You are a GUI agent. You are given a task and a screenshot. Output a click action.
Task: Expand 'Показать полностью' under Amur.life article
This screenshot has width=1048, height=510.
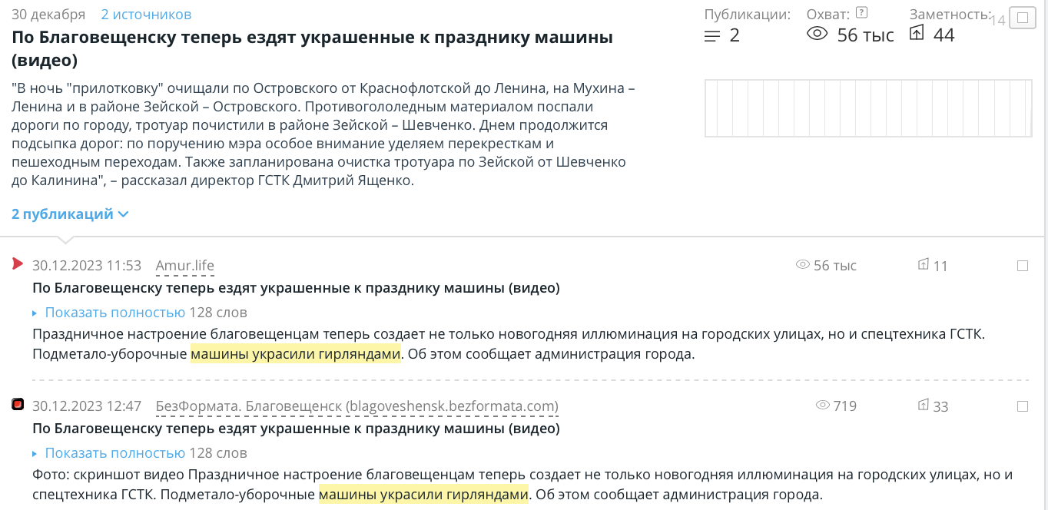(x=114, y=313)
